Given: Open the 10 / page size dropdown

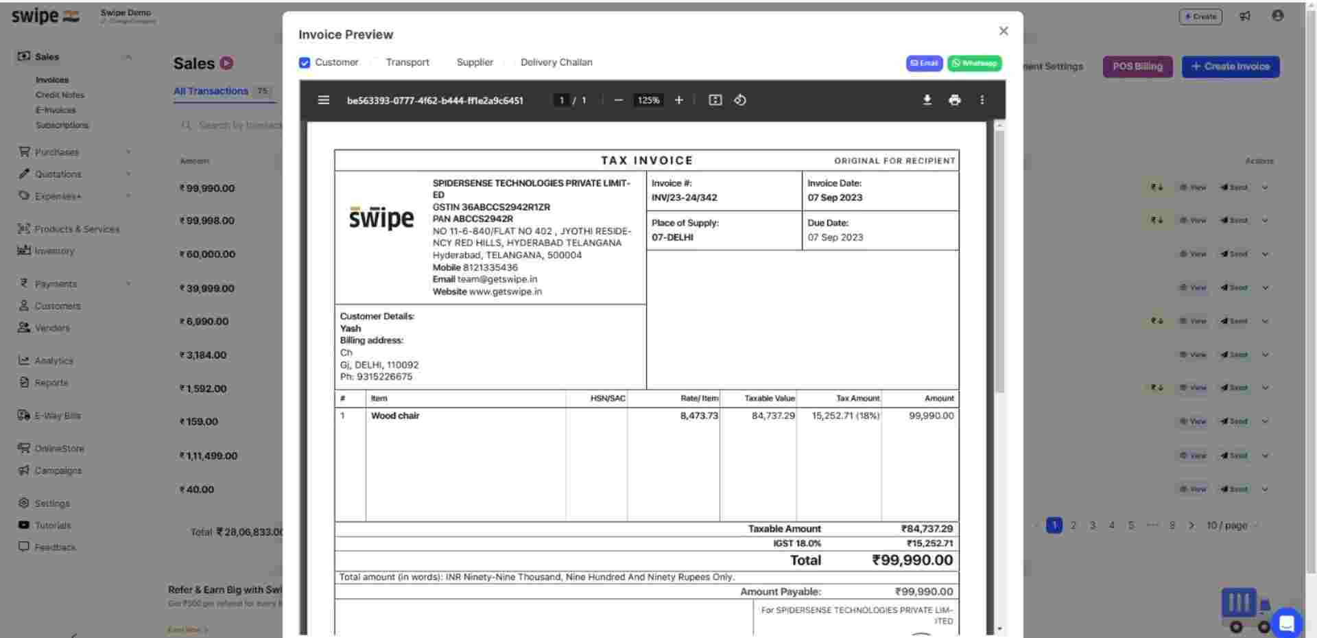Looking at the screenshot, I should [1233, 525].
